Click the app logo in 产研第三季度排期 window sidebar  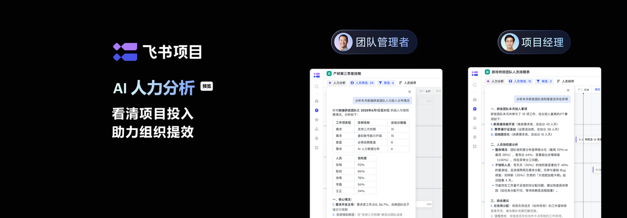(316, 75)
